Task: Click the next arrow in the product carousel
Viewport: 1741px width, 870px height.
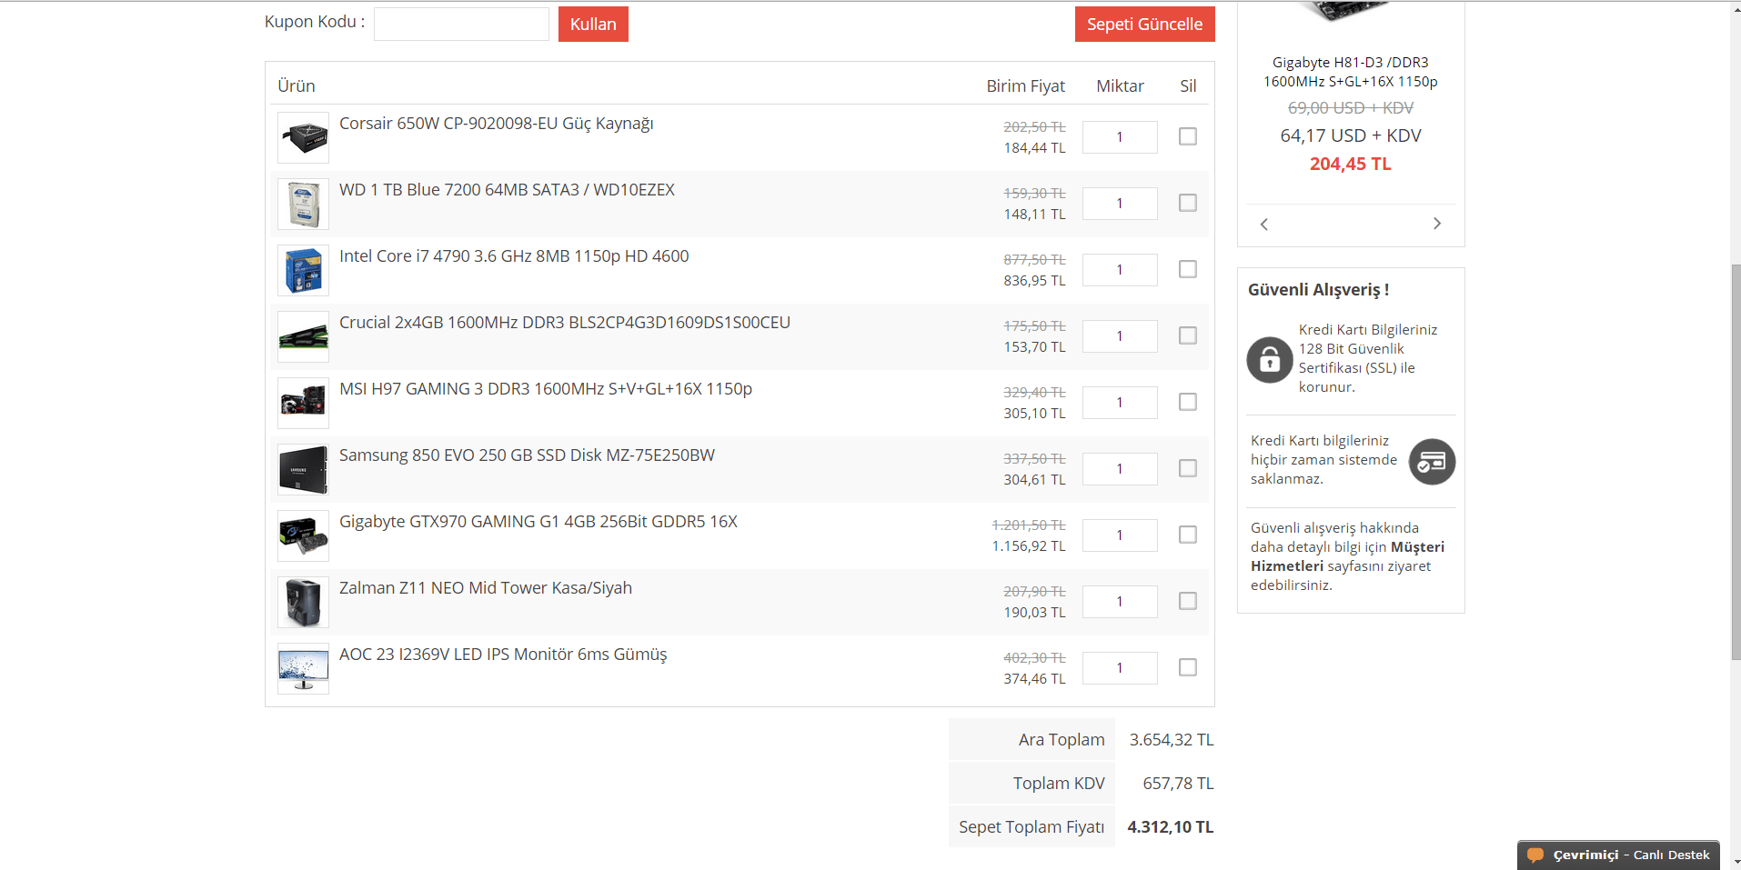Action: pyautogui.click(x=1437, y=224)
